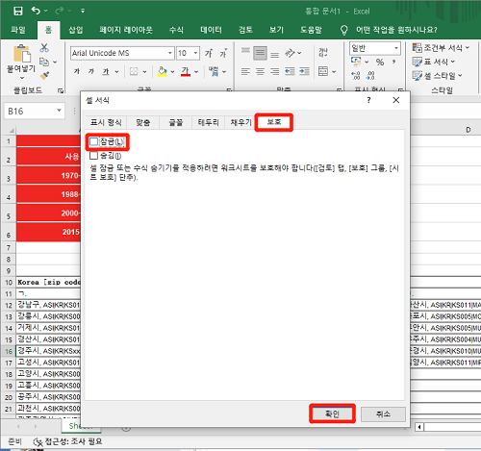The image size is (481, 451).
Task: Open the 채우기 dialog tab
Action: click(x=240, y=122)
